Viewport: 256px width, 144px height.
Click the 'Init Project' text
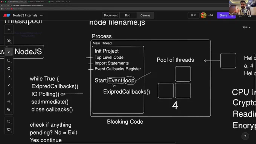[x=107, y=51]
